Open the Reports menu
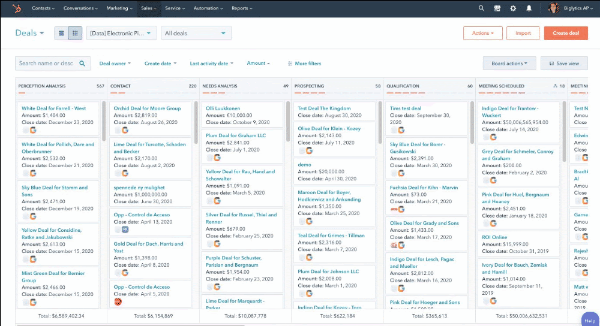Screen dimensions: 600x326 click(x=242, y=8)
